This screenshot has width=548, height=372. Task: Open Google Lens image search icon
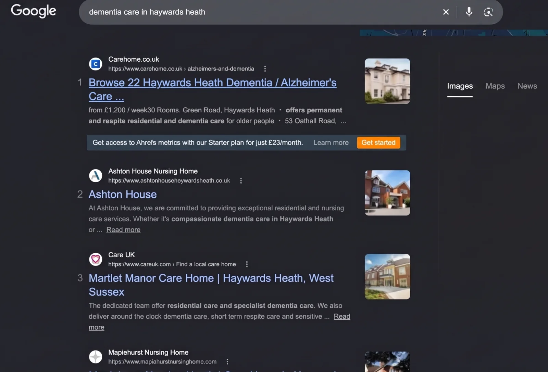coord(488,12)
